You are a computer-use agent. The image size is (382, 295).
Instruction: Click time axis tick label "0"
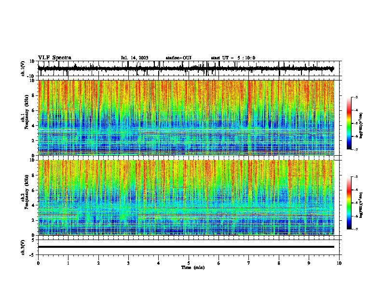coord(38,263)
